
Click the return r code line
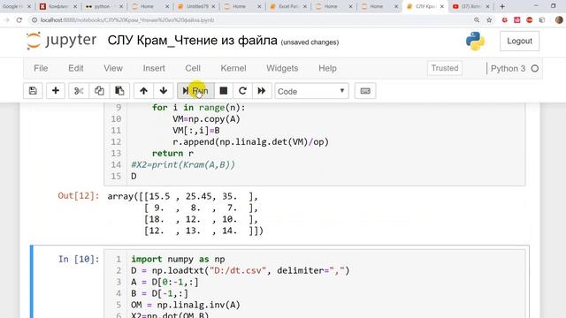click(x=172, y=153)
